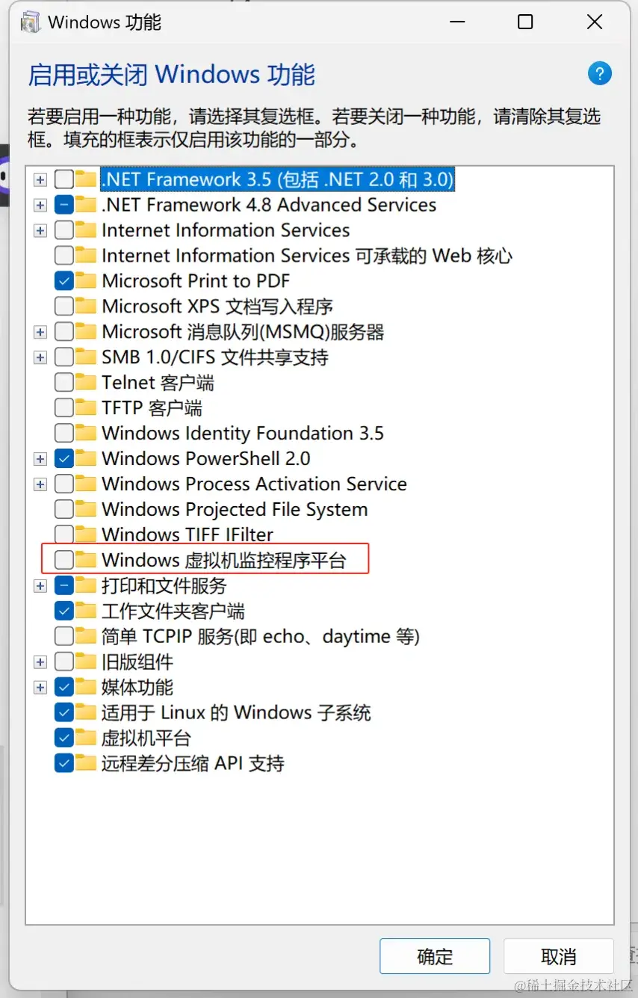The height and width of the screenshot is (998, 638).
Task: Click the 取消 button
Action: click(558, 956)
